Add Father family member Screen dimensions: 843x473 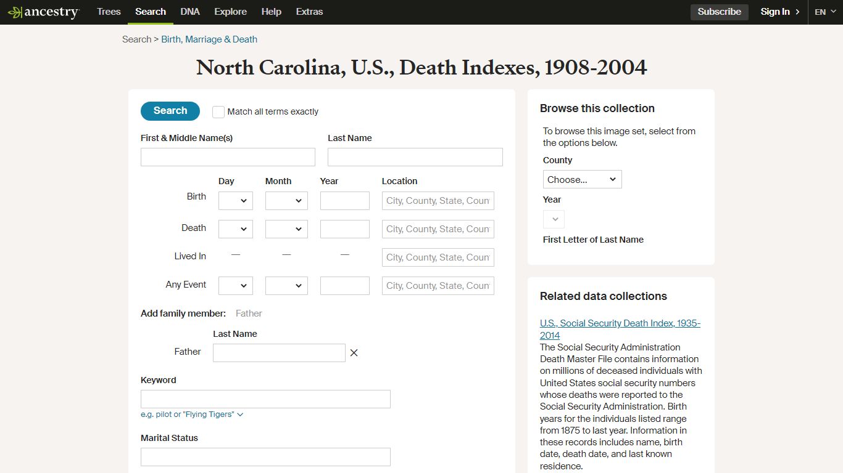point(249,313)
